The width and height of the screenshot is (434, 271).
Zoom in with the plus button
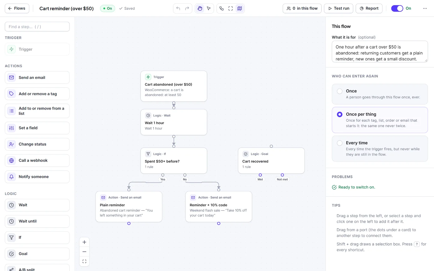84,242
